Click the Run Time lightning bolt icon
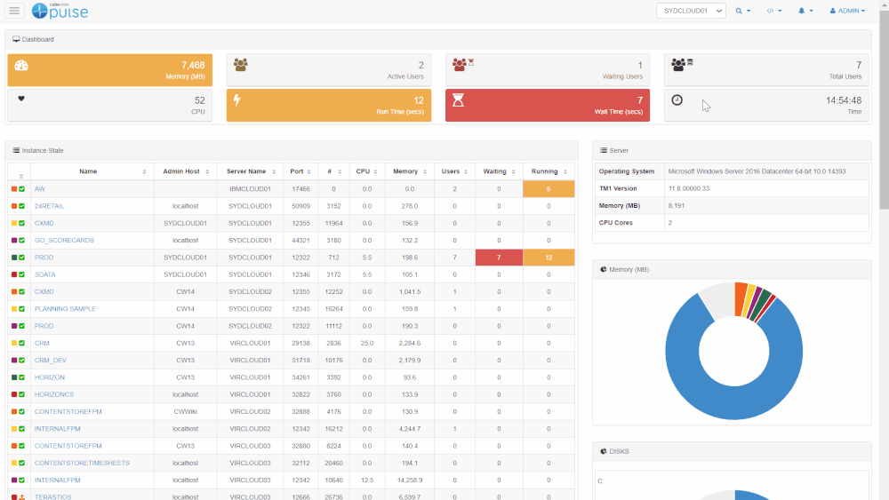This screenshot has width=889, height=500. (x=237, y=100)
